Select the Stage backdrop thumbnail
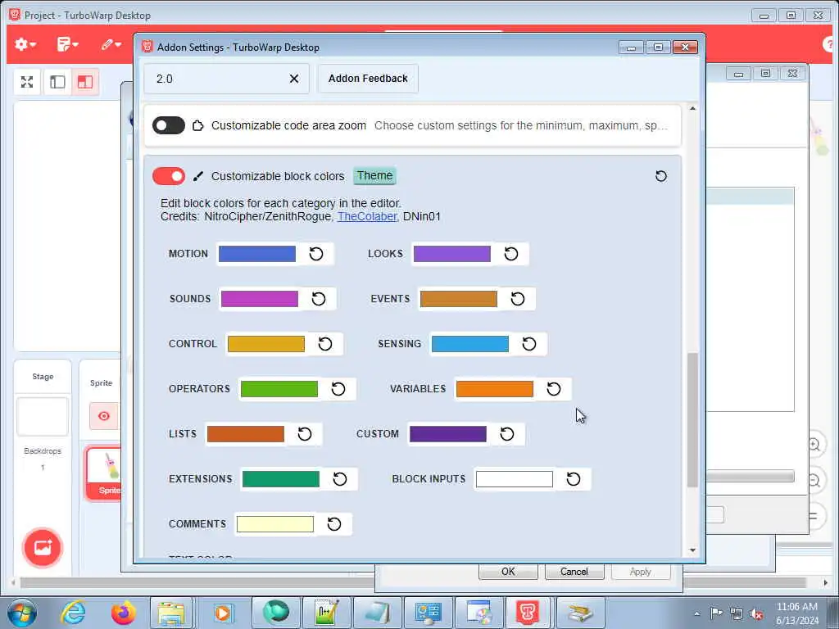The width and height of the screenshot is (839, 629). click(43, 417)
